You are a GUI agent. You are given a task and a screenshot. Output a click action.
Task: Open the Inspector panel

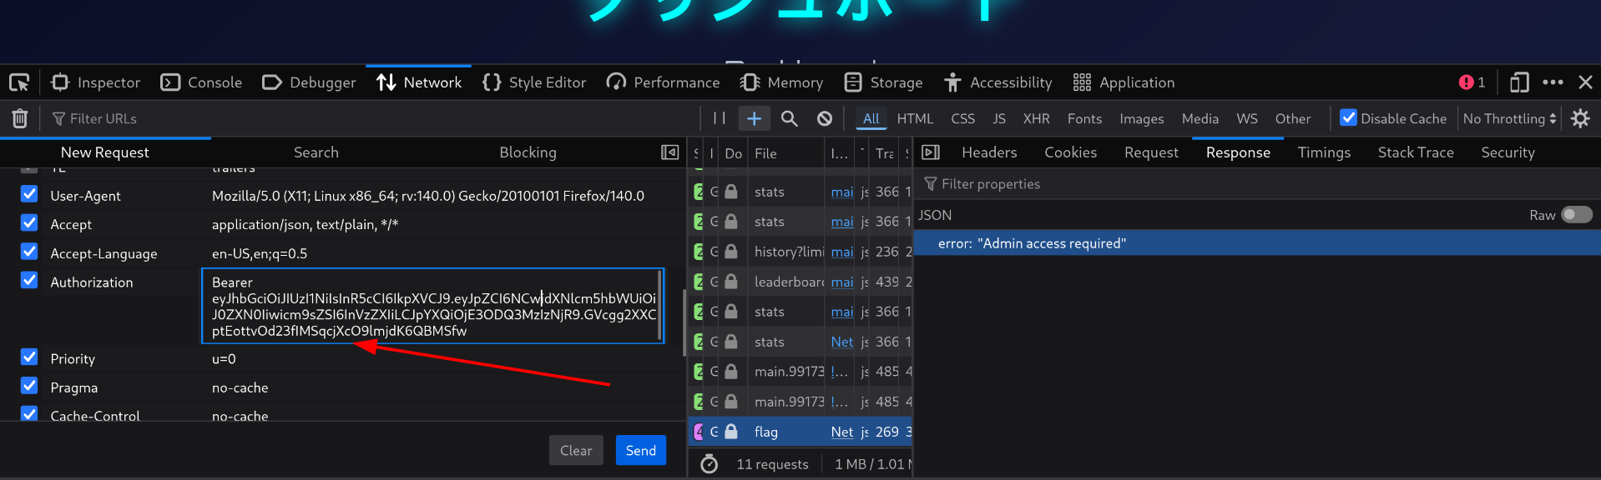point(96,82)
